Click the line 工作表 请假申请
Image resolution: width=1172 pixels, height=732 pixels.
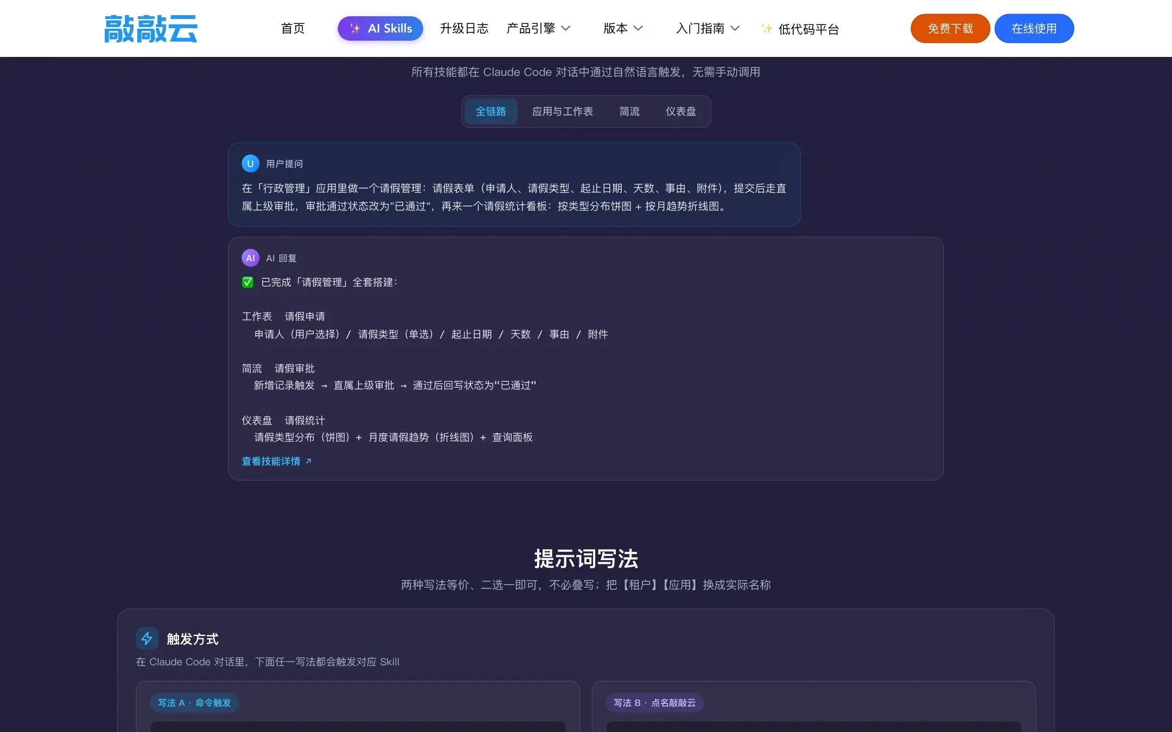[283, 316]
